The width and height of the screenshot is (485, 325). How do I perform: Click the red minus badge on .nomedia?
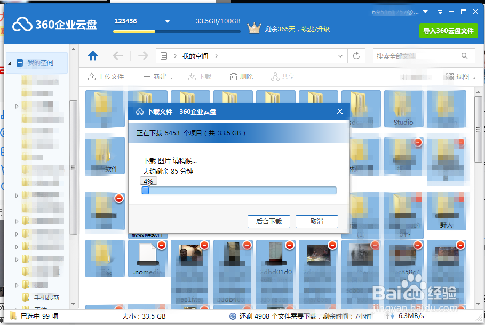(162, 245)
